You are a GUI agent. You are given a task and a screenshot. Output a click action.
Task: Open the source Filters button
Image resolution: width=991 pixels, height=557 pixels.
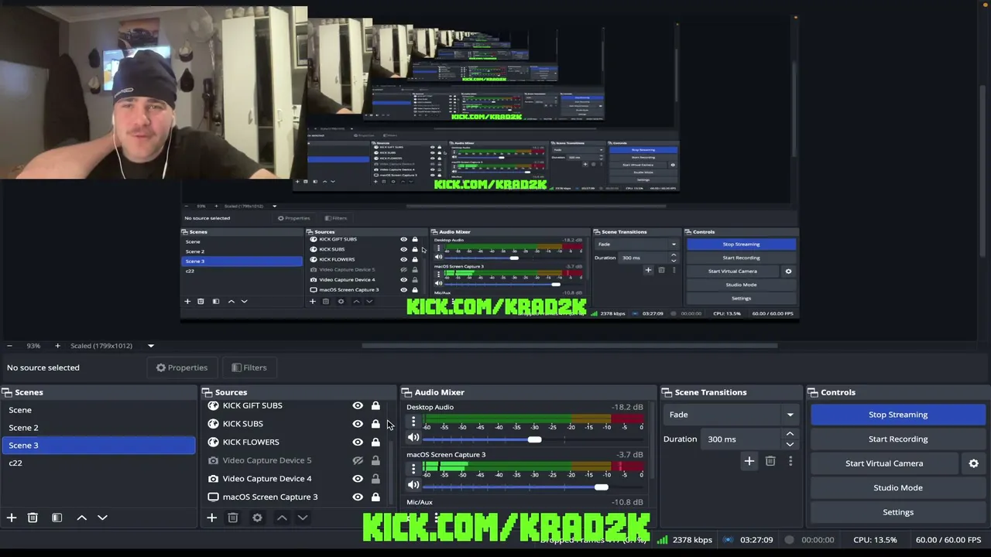click(249, 367)
